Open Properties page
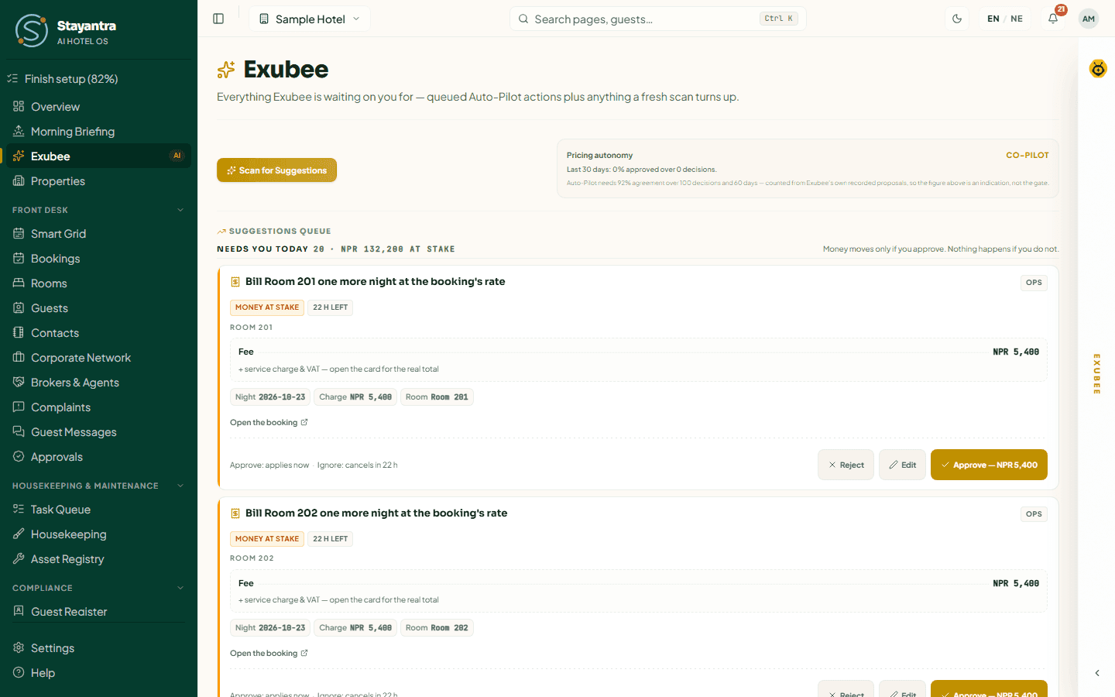Screen dimensions: 1115x697 [98, 181]
